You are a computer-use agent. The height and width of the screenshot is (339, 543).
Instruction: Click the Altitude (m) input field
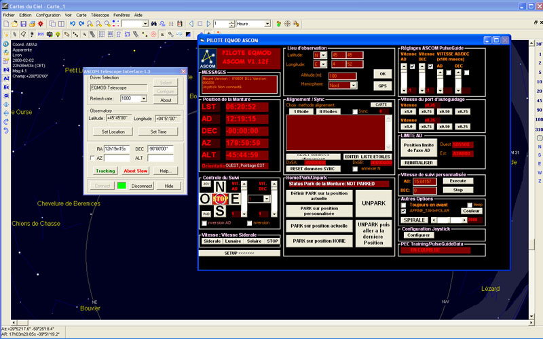(x=343, y=76)
